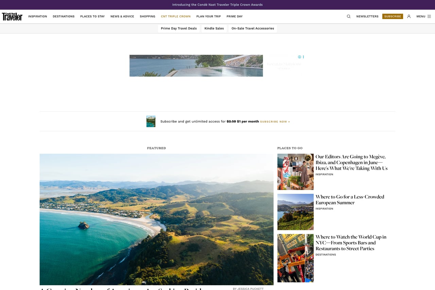Click INSPIRATION tag under editors article

pos(324,174)
